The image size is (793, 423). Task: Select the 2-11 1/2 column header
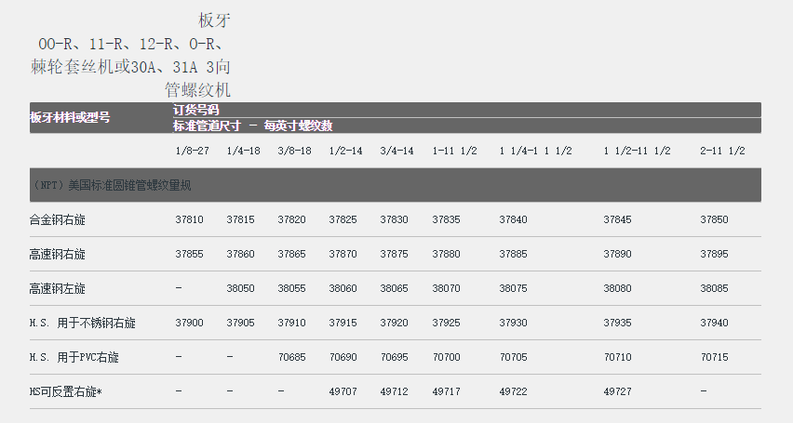click(723, 151)
